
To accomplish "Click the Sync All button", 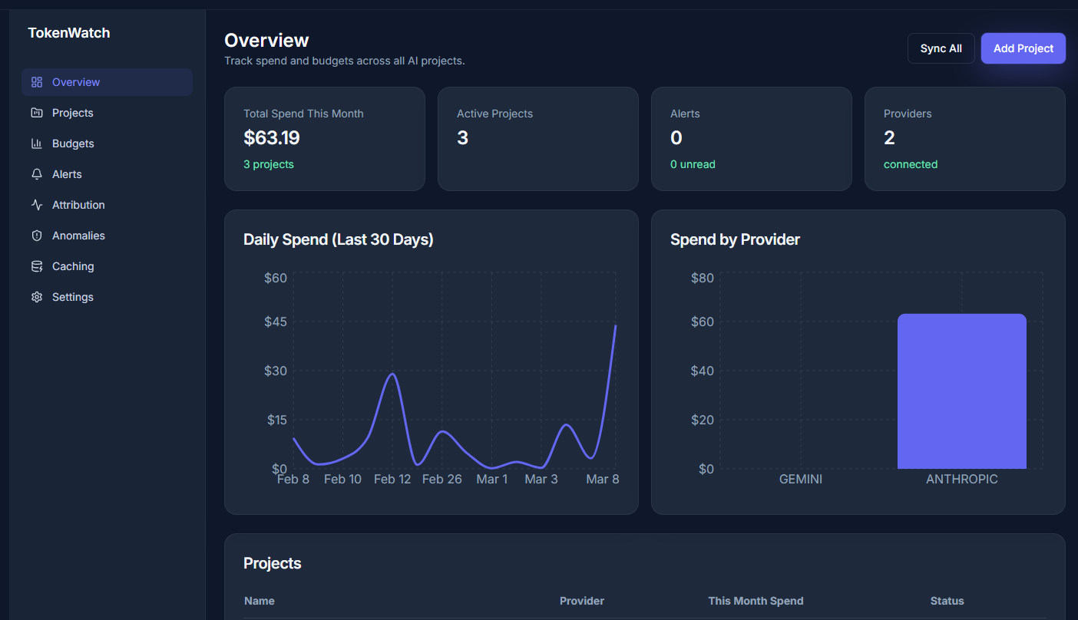I will [941, 48].
